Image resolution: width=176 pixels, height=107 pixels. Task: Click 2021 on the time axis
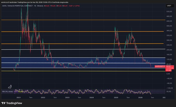point(19,98)
